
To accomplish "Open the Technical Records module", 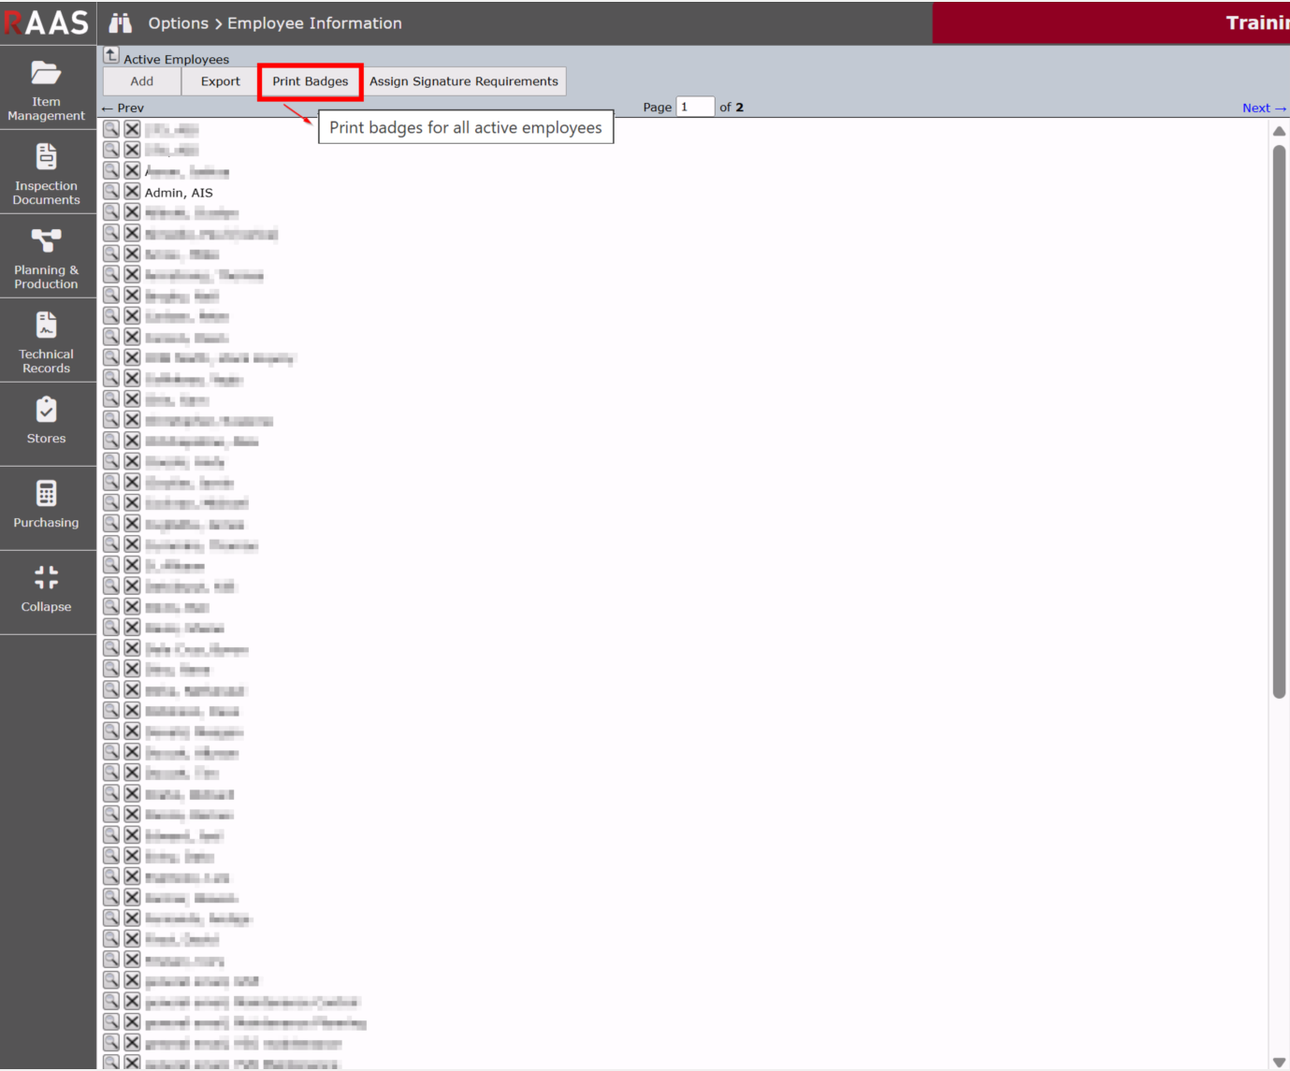I will (47, 341).
